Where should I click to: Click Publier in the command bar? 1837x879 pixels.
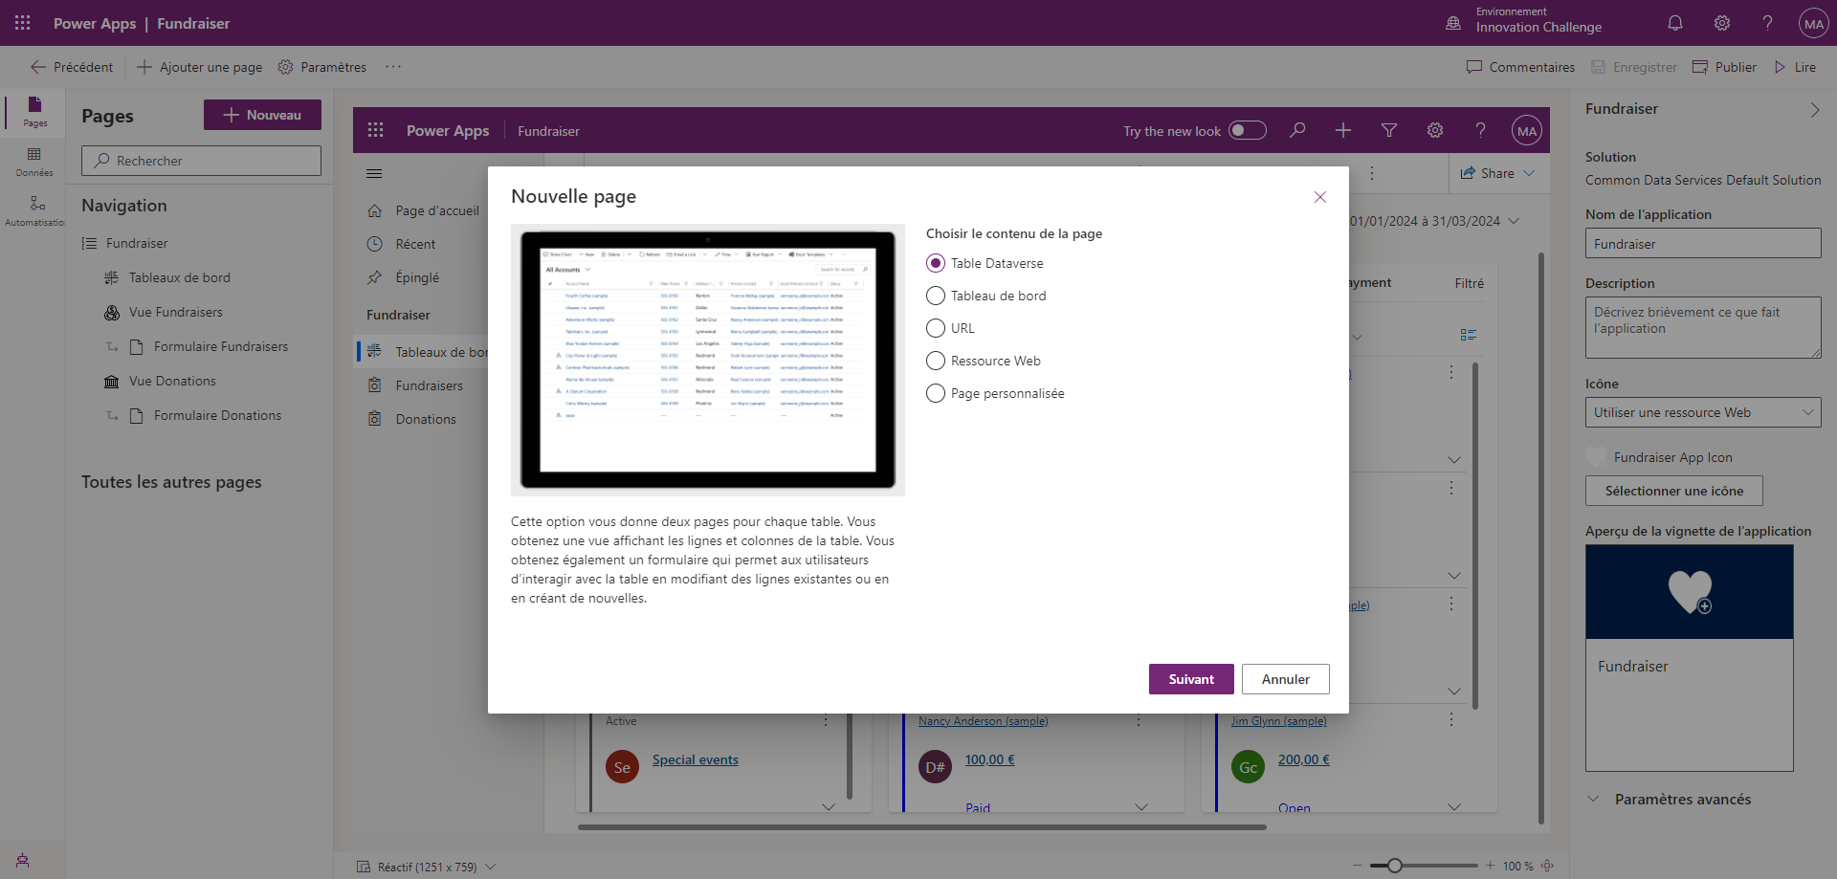click(1724, 67)
